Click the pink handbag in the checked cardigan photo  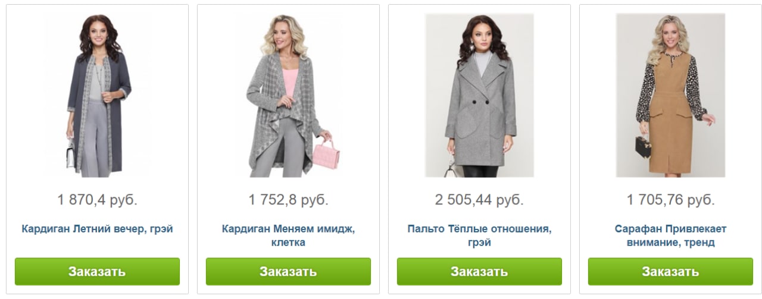click(x=326, y=154)
